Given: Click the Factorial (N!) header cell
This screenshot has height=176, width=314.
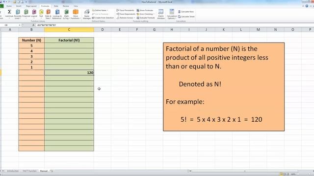Looking at the screenshot, I should point(69,40).
